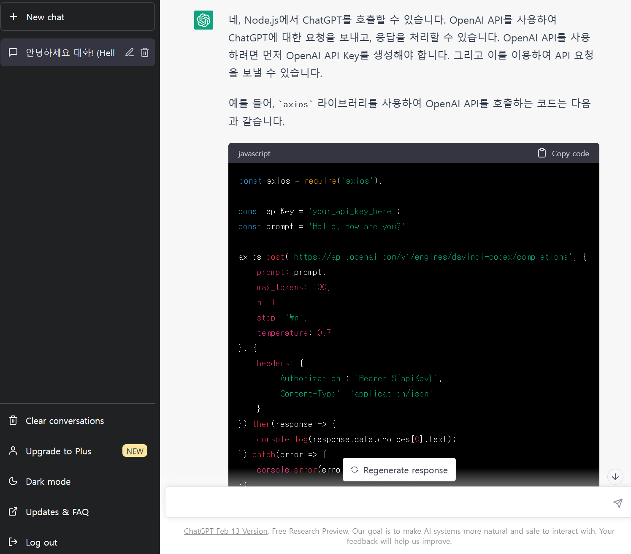Copy code from the javascript block

coord(563,153)
